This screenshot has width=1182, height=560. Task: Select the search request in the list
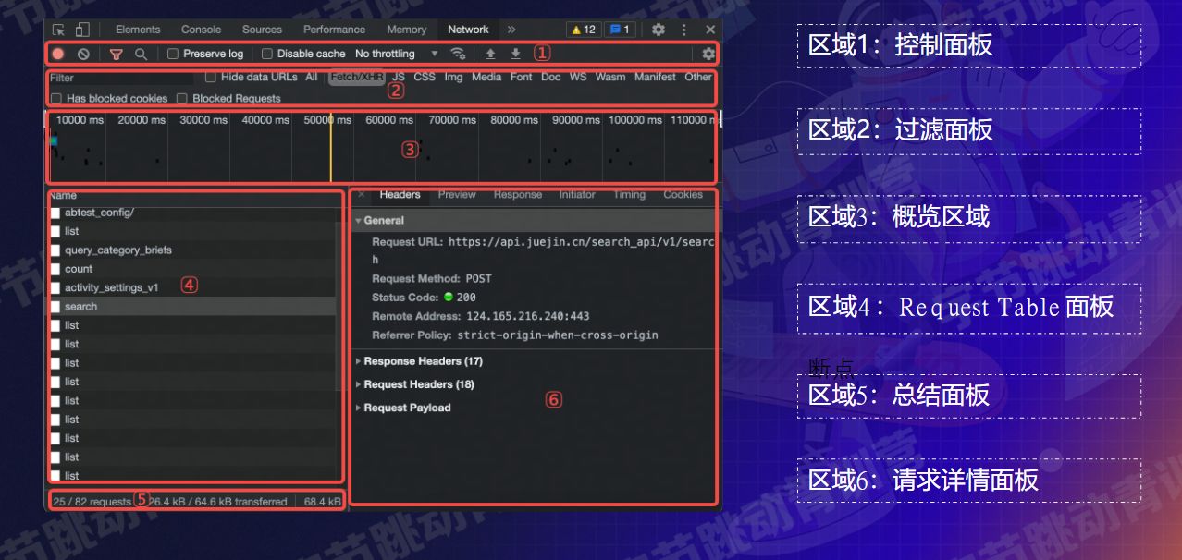pyautogui.click(x=81, y=307)
